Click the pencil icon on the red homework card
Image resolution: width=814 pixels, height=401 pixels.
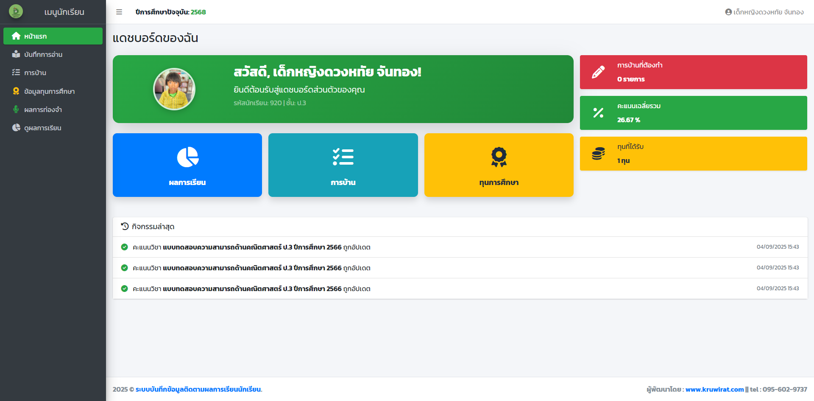598,72
